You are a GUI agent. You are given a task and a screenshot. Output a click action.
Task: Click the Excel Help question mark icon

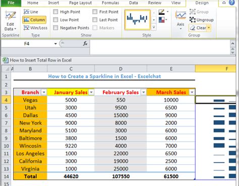[x=232, y=3]
